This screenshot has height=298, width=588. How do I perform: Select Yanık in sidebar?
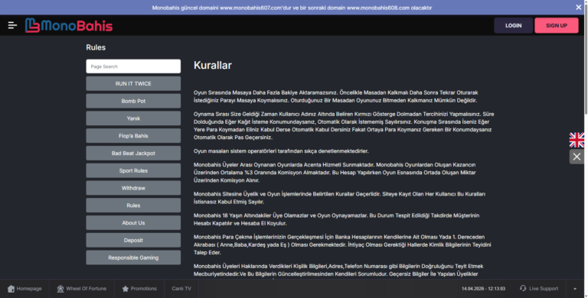pos(133,118)
